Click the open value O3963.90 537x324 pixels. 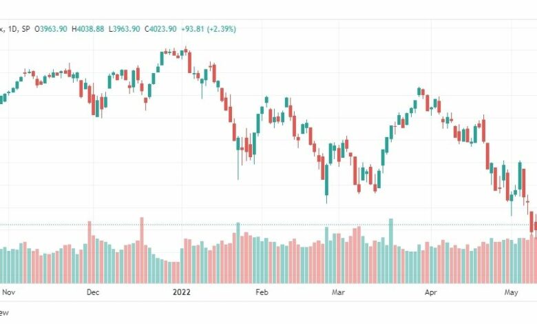(x=51, y=29)
